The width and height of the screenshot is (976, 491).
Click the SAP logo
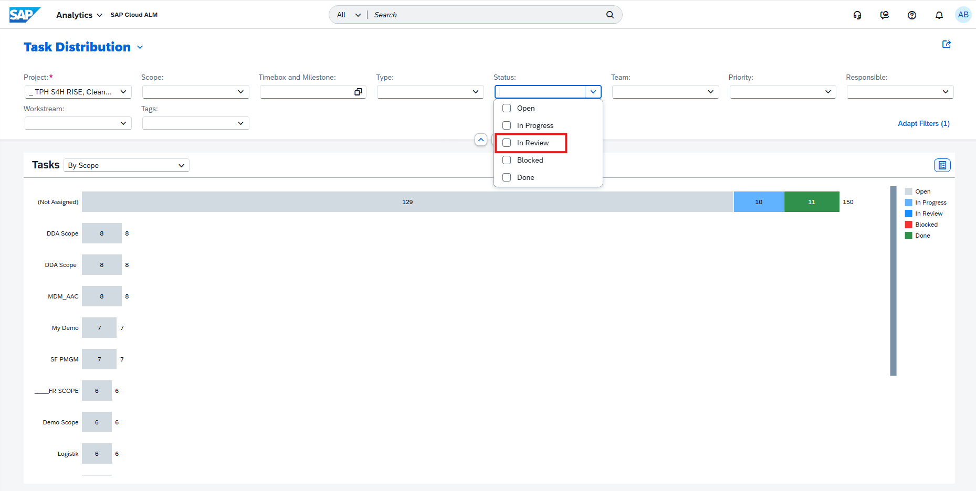pos(25,15)
